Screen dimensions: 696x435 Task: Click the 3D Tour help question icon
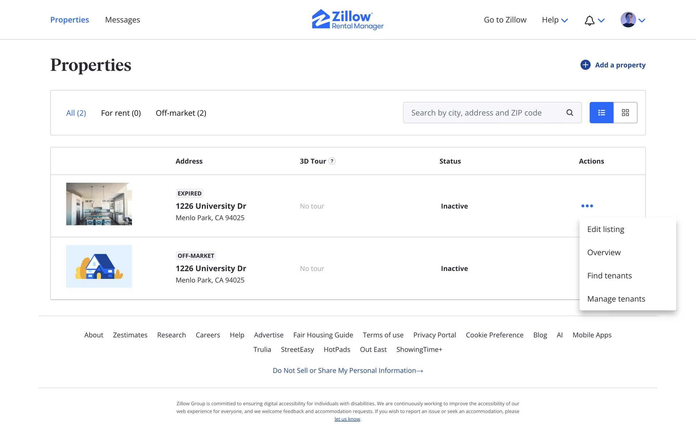332,161
